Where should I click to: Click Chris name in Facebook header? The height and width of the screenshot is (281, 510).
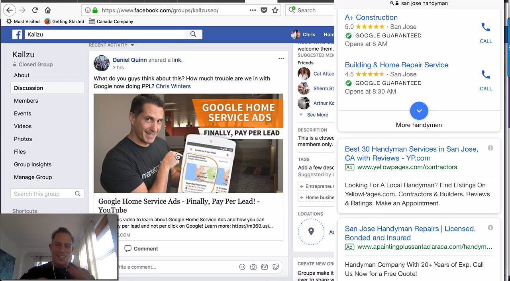point(309,35)
